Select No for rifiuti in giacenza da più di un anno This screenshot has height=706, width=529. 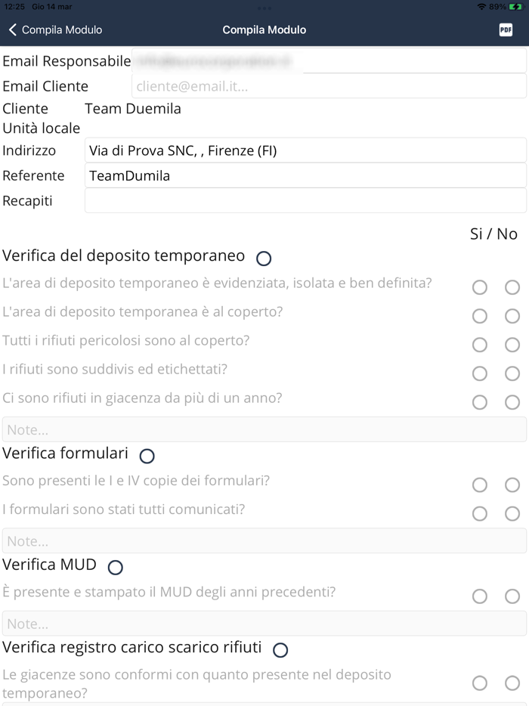[511, 402]
